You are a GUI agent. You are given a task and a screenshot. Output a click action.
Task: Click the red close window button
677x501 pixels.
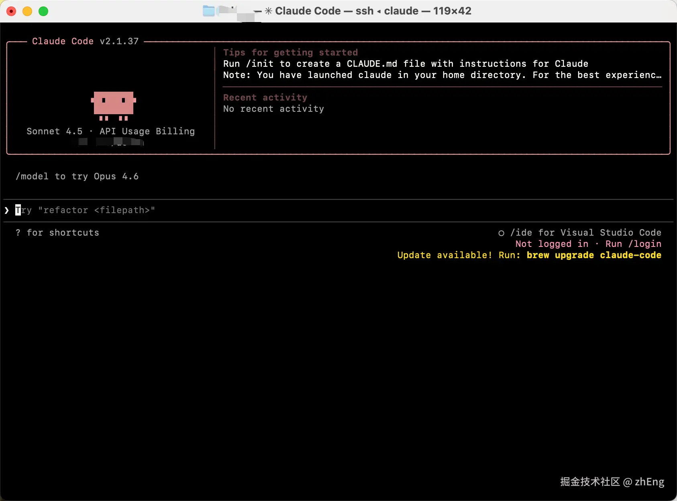11,11
